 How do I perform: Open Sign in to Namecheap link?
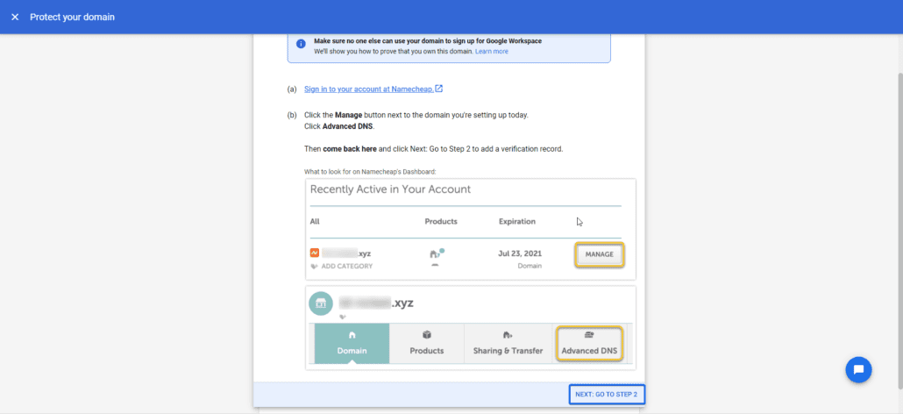(x=368, y=89)
